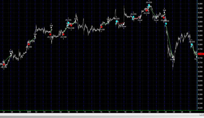Click cyan JS+33S short arrow on date 09

pos(68,23)
